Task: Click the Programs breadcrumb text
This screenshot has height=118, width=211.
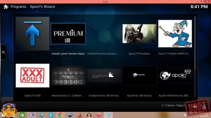Action: point(18,7)
